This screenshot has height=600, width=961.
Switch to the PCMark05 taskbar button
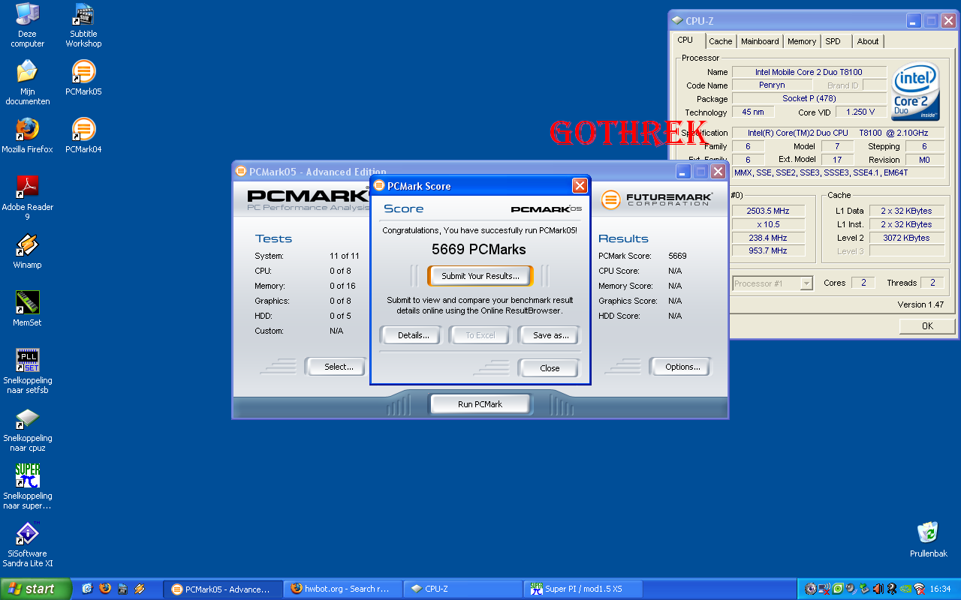(x=223, y=589)
